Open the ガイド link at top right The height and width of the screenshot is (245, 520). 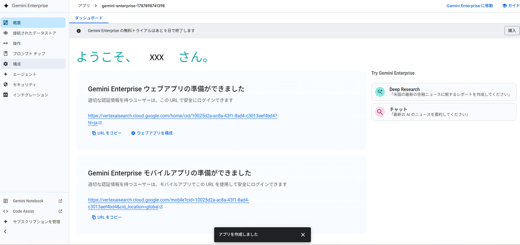[x=511, y=6]
